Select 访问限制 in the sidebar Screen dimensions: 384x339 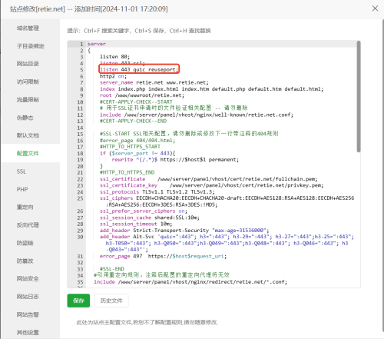[28, 81]
